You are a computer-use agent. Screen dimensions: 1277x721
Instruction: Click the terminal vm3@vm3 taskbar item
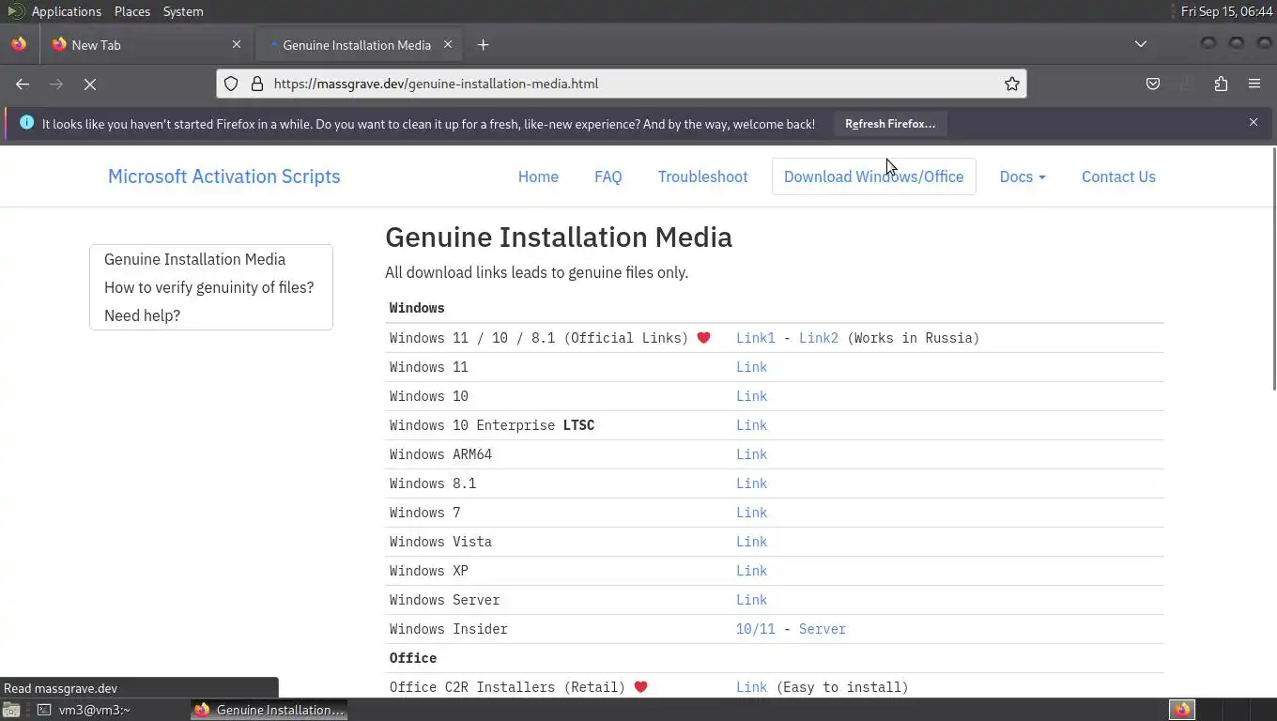85,710
